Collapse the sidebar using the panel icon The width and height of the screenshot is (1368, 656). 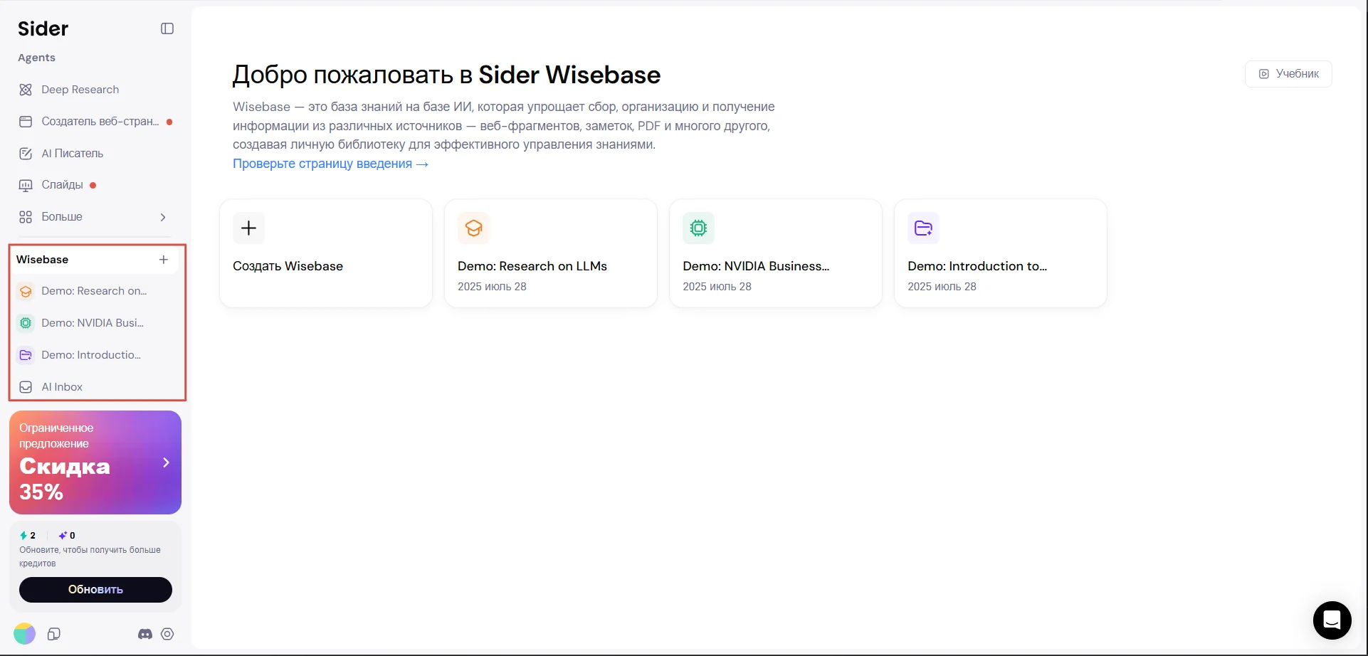(x=167, y=28)
